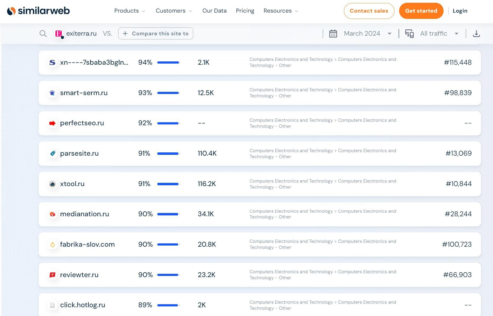493x316 pixels.
Task: Click the Get started button
Action: pyautogui.click(x=421, y=11)
